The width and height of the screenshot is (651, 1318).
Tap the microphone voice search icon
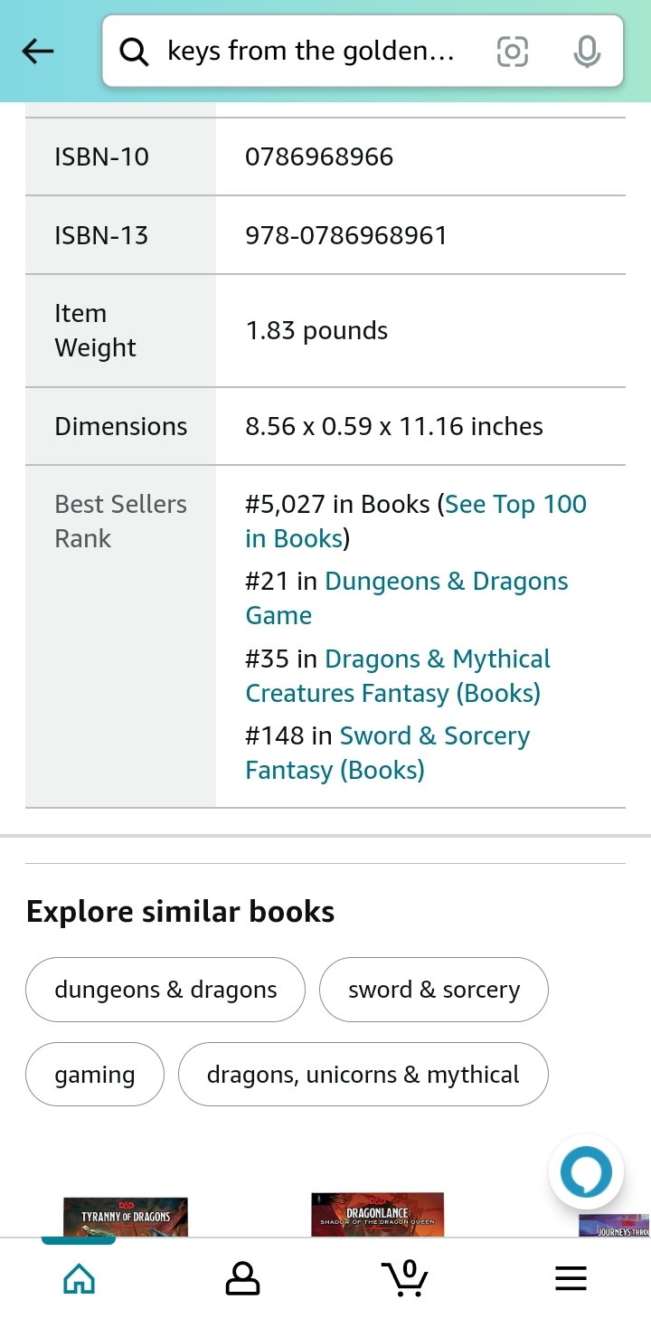(x=587, y=52)
